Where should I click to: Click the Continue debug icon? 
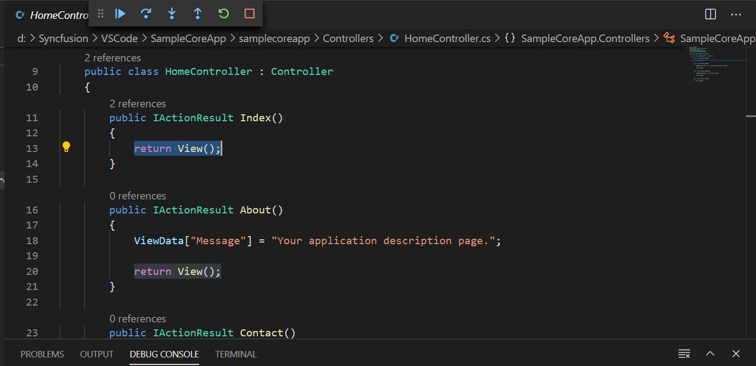pos(120,13)
